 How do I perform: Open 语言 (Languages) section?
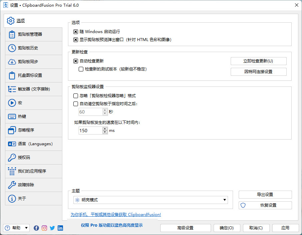point(34,144)
